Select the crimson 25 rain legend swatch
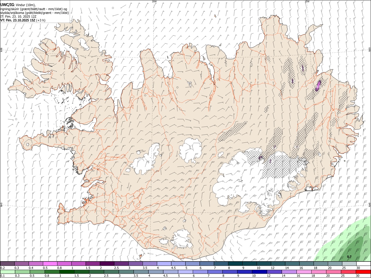The width and height of the screenshot is (371, 278). tap(348, 272)
